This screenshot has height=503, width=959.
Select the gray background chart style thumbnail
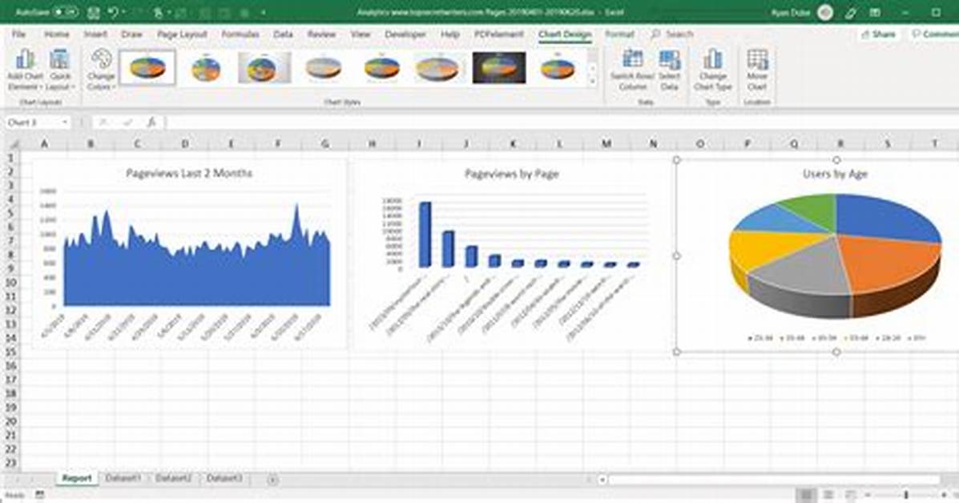(265, 67)
